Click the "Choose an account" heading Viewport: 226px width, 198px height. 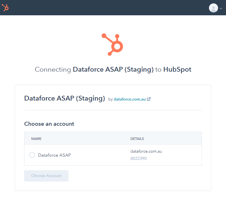tap(49, 124)
